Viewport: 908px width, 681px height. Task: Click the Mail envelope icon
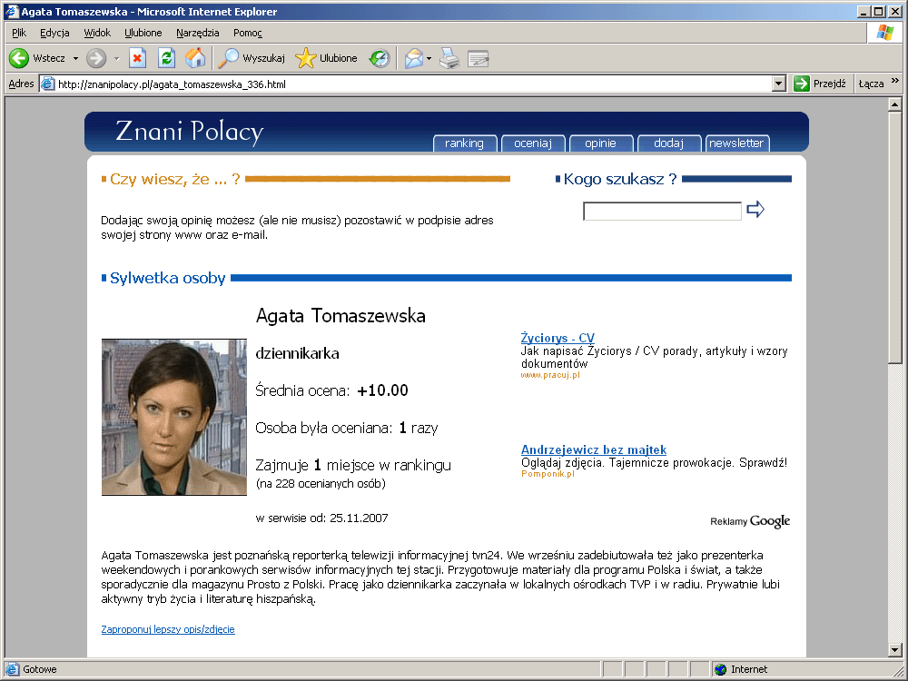pyautogui.click(x=413, y=58)
